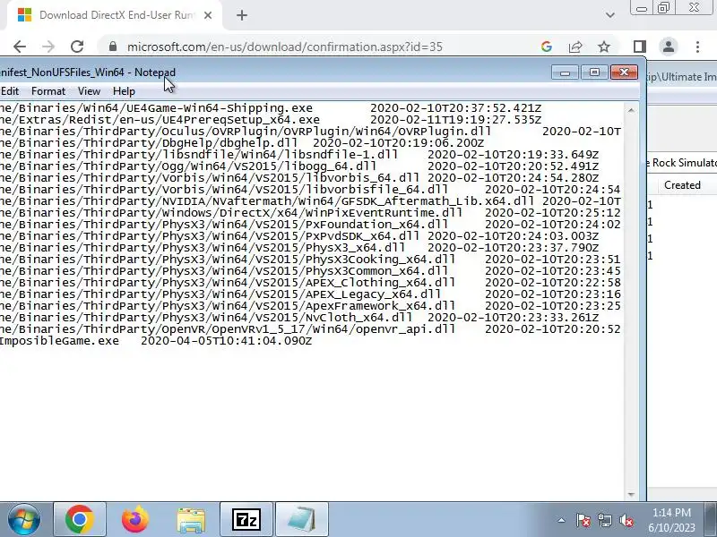
Task: Click the Chrome address bar URL
Action: click(284, 47)
